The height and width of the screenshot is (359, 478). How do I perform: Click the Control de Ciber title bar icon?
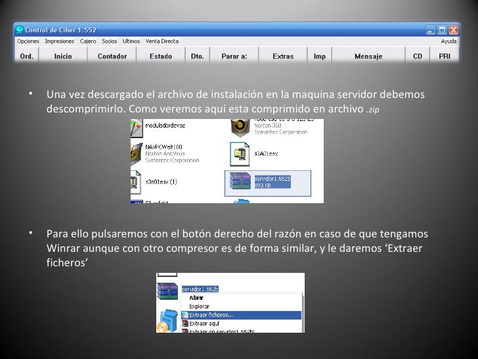pyautogui.click(x=20, y=30)
